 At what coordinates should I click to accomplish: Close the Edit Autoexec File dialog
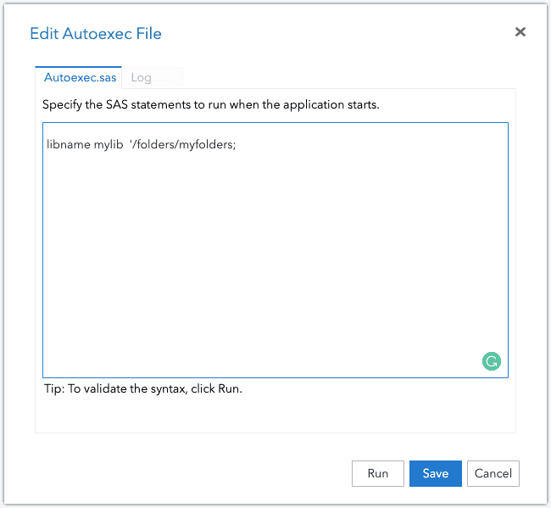(520, 32)
